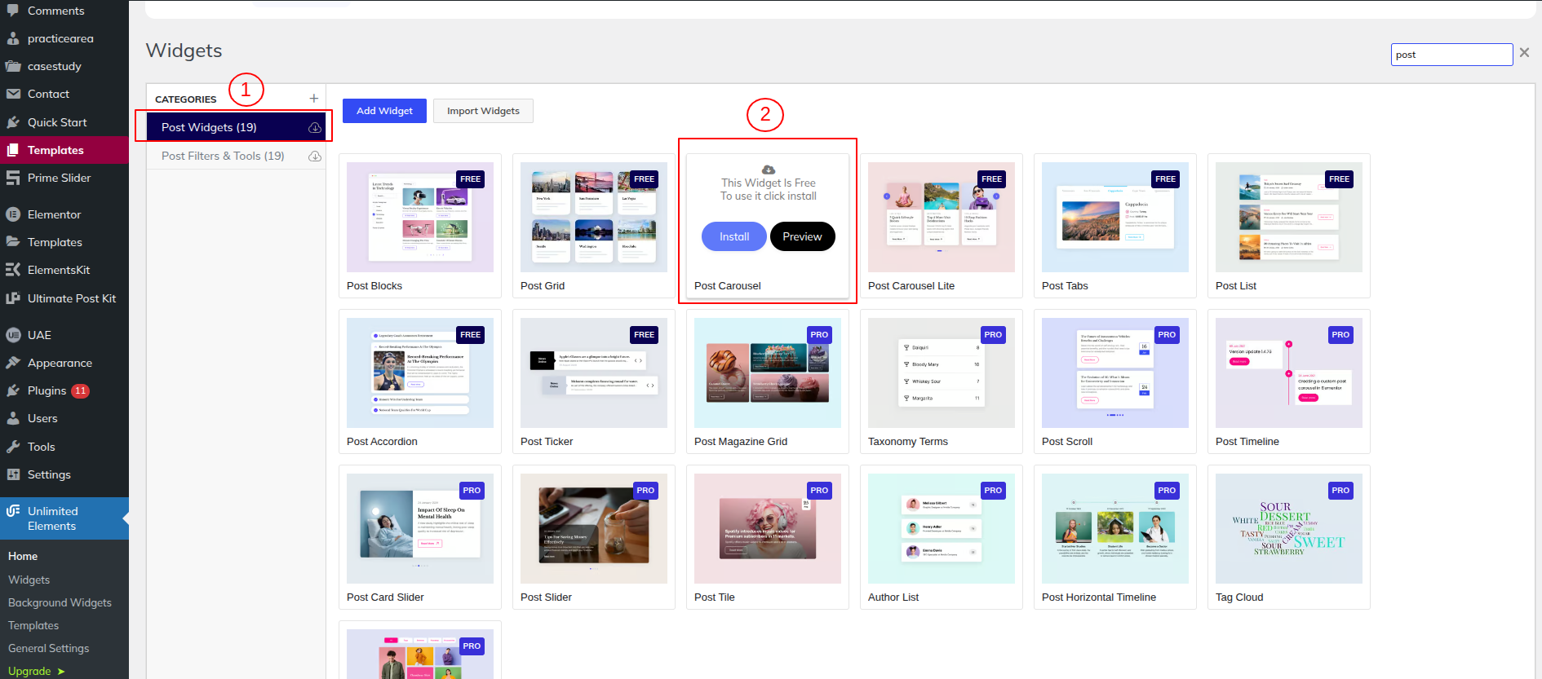The image size is (1542, 679).
Task: Click the widget search field
Action: 1451,55
